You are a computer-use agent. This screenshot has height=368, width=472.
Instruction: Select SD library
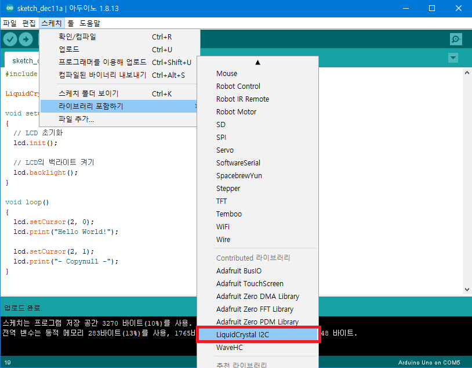click(257, 124)
